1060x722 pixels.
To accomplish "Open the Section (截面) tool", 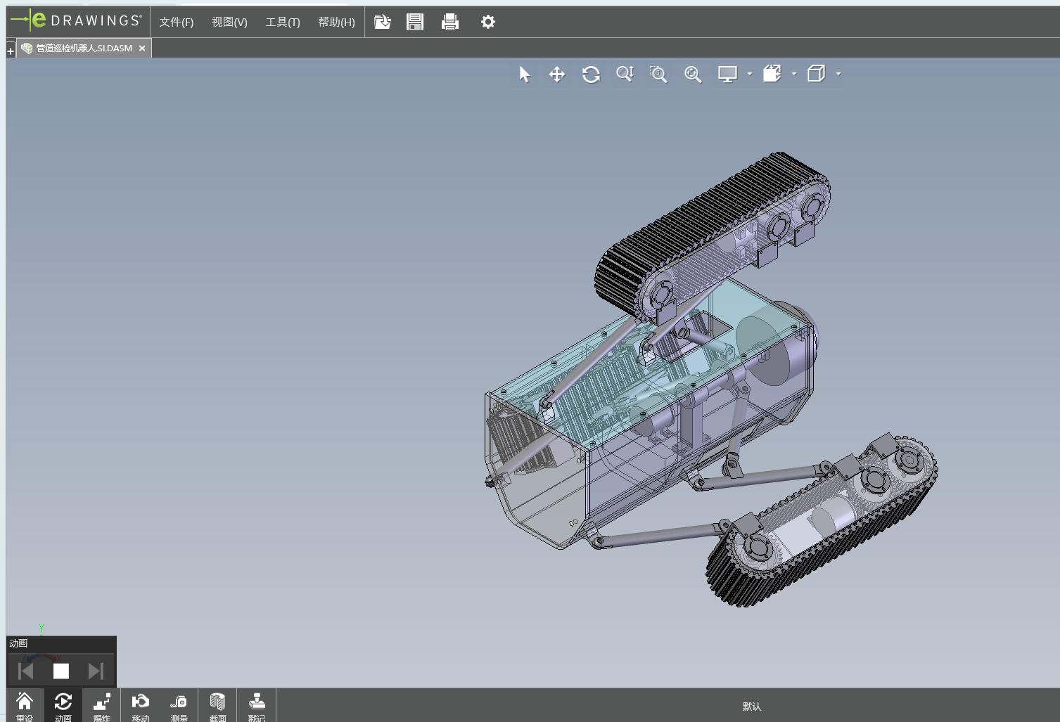I will coord(217,705).
